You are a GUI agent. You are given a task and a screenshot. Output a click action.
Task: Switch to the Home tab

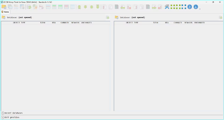tap(5, 12)
